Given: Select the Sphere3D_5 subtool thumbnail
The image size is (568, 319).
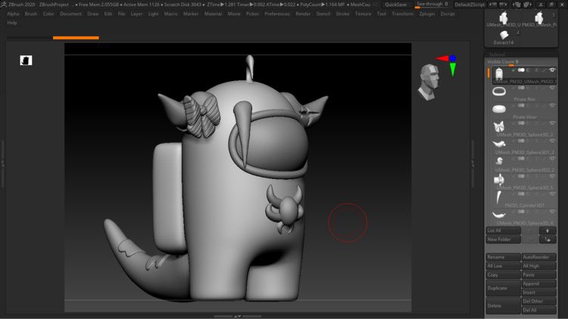Looking at the screenshot, I should point(499,179).
